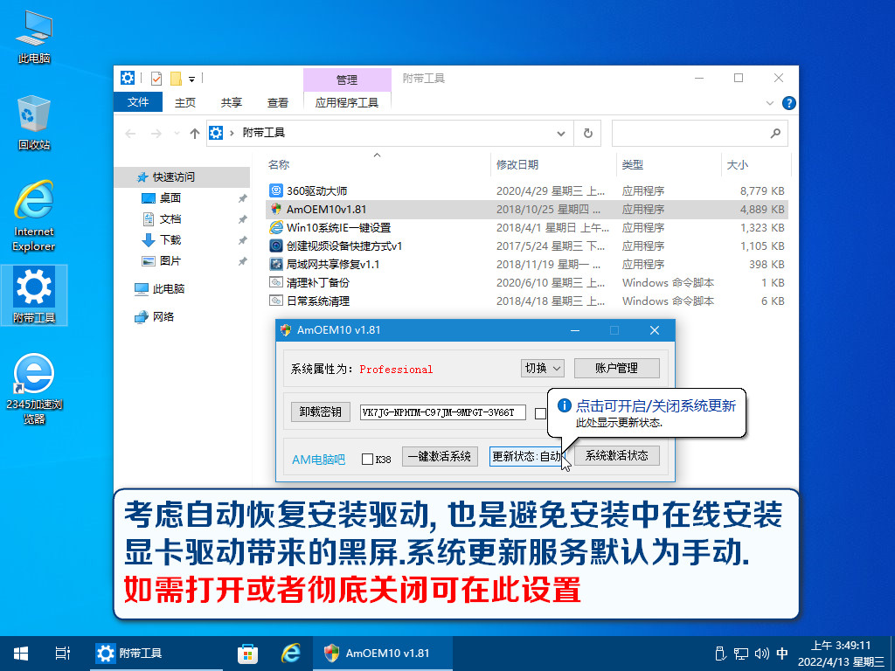The height and width of the screenshot is (671, 895).
Task: Toggle the K38 checkbox in AmOEM10
Action: pyautogui.click(x=368, y=459)
